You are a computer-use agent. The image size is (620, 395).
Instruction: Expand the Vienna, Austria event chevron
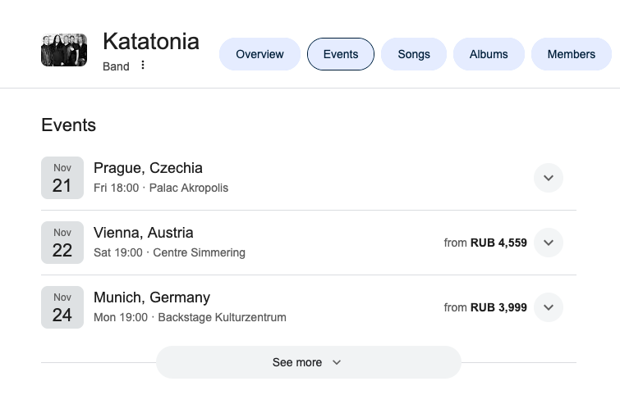[x=549, y=243]
